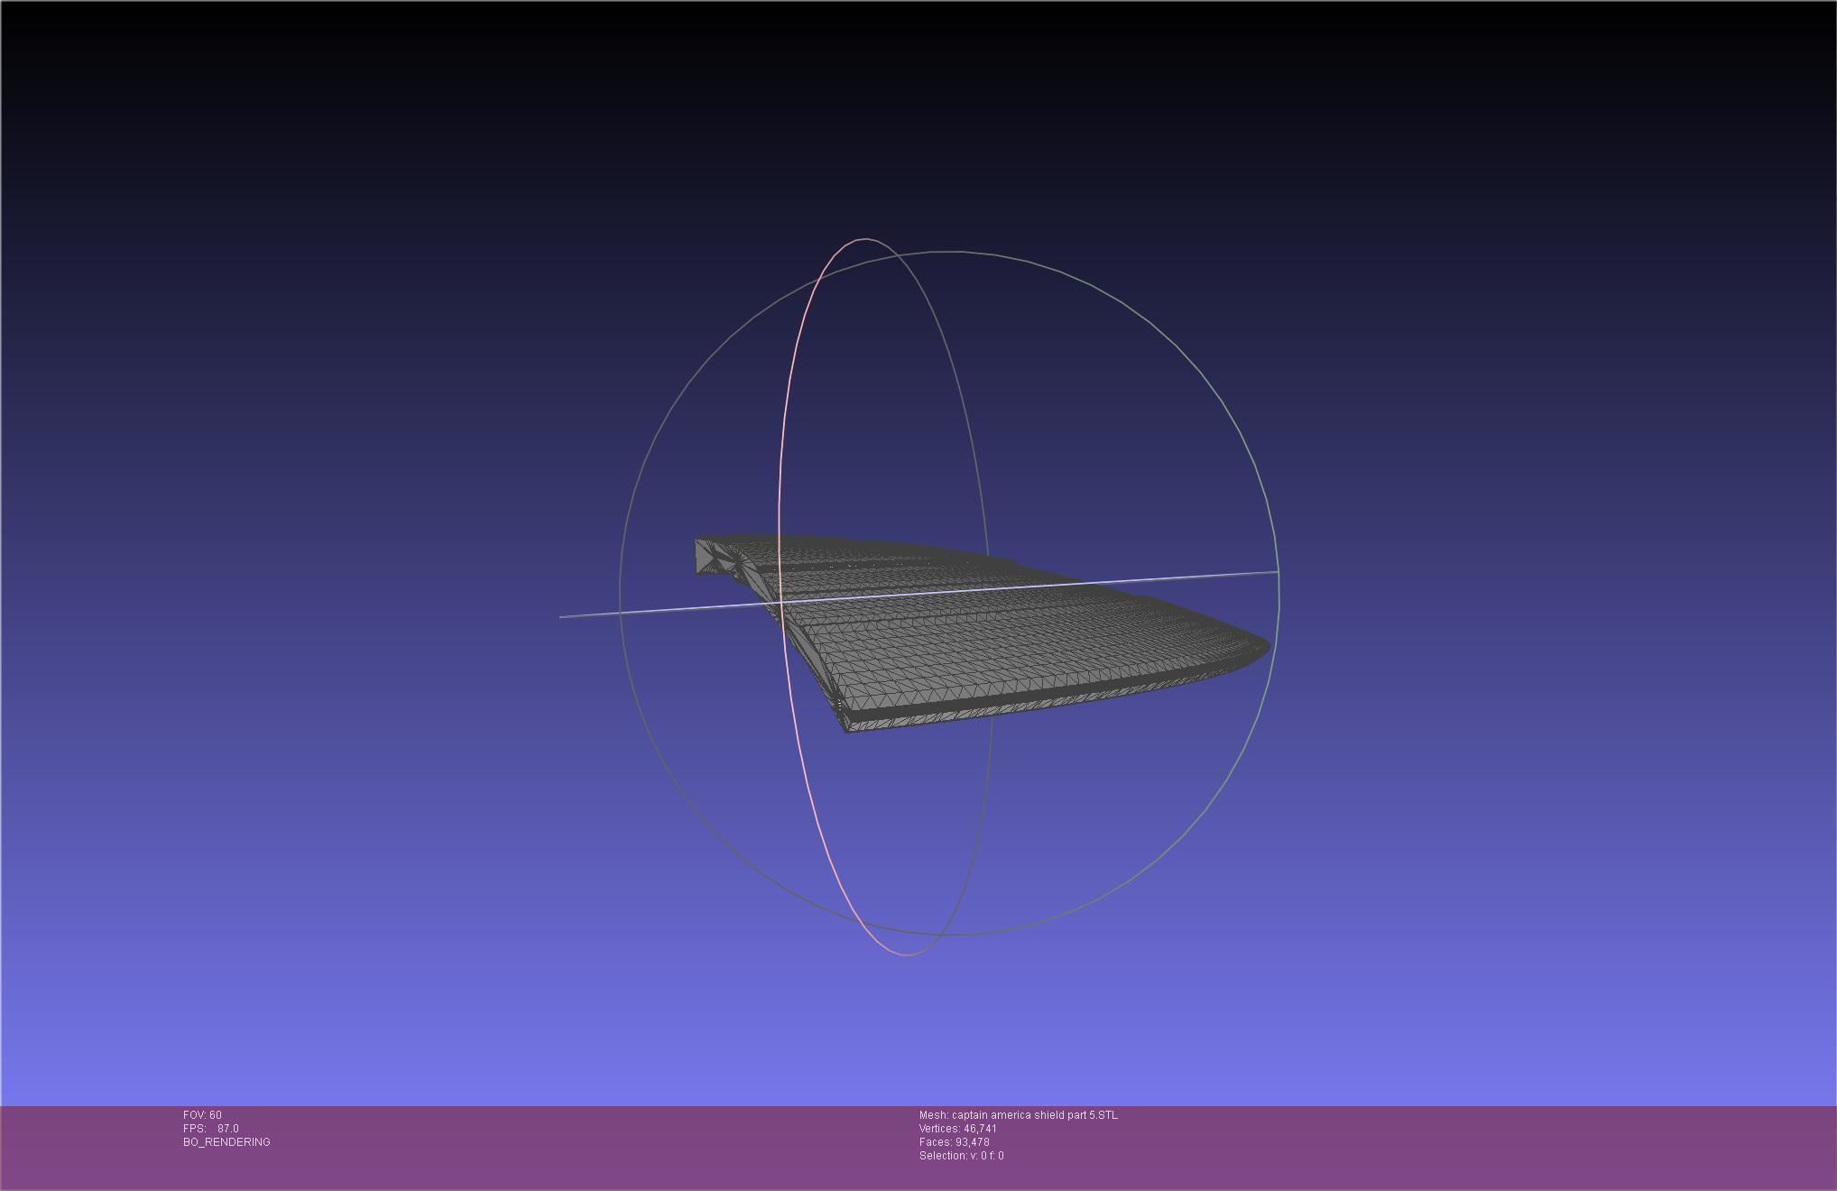
Task: Click the Vertices: 46,741 count
Action: 958,1129
